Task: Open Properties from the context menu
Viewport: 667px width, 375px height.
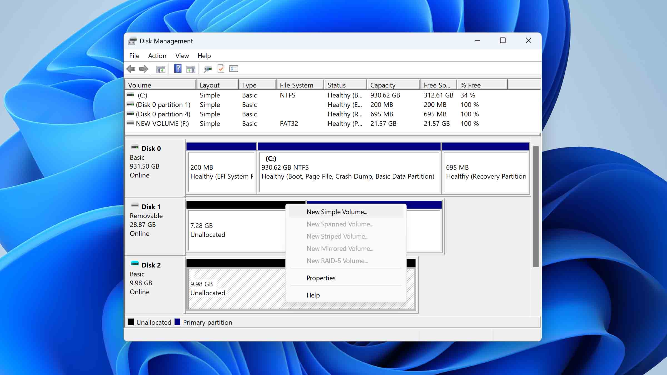Action: (321, 278)
